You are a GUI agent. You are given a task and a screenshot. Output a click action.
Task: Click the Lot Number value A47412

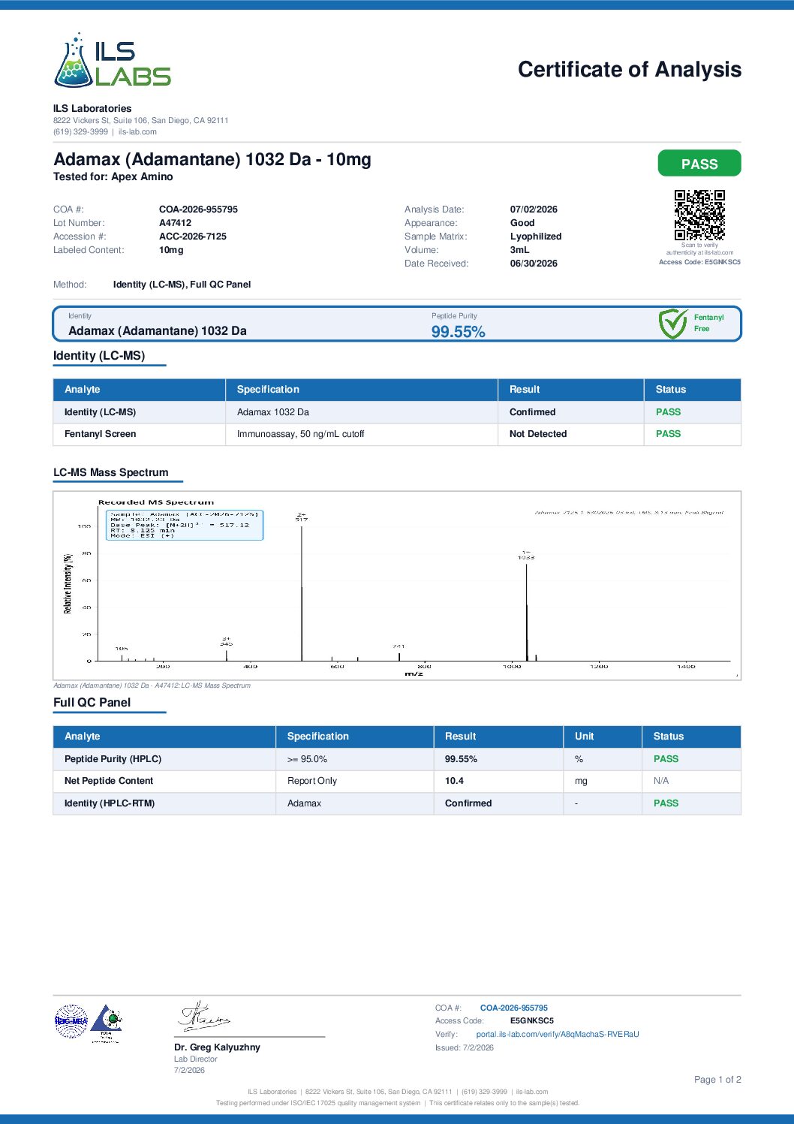(175, 223)
